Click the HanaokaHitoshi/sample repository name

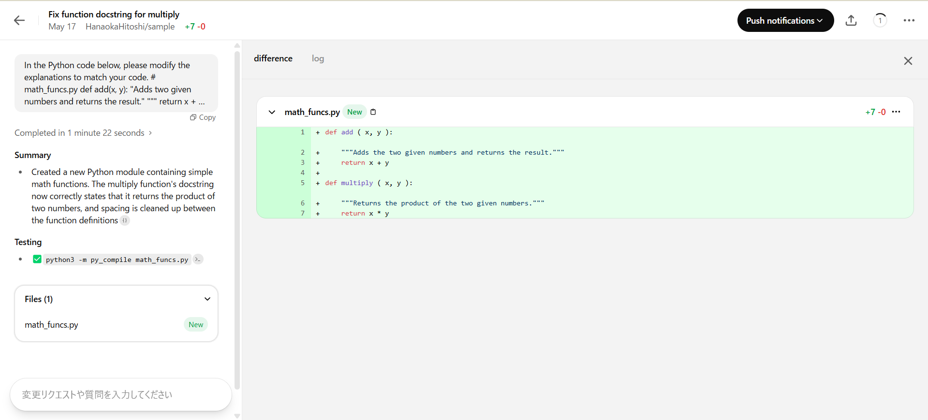point(130,27)
